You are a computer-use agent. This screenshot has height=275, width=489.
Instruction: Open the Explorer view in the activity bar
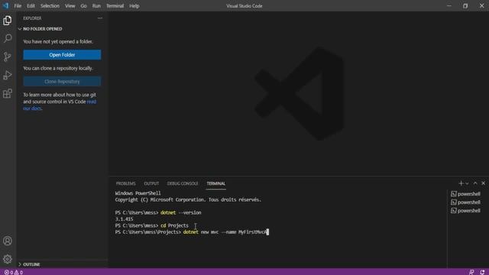[x=8, y=21]
